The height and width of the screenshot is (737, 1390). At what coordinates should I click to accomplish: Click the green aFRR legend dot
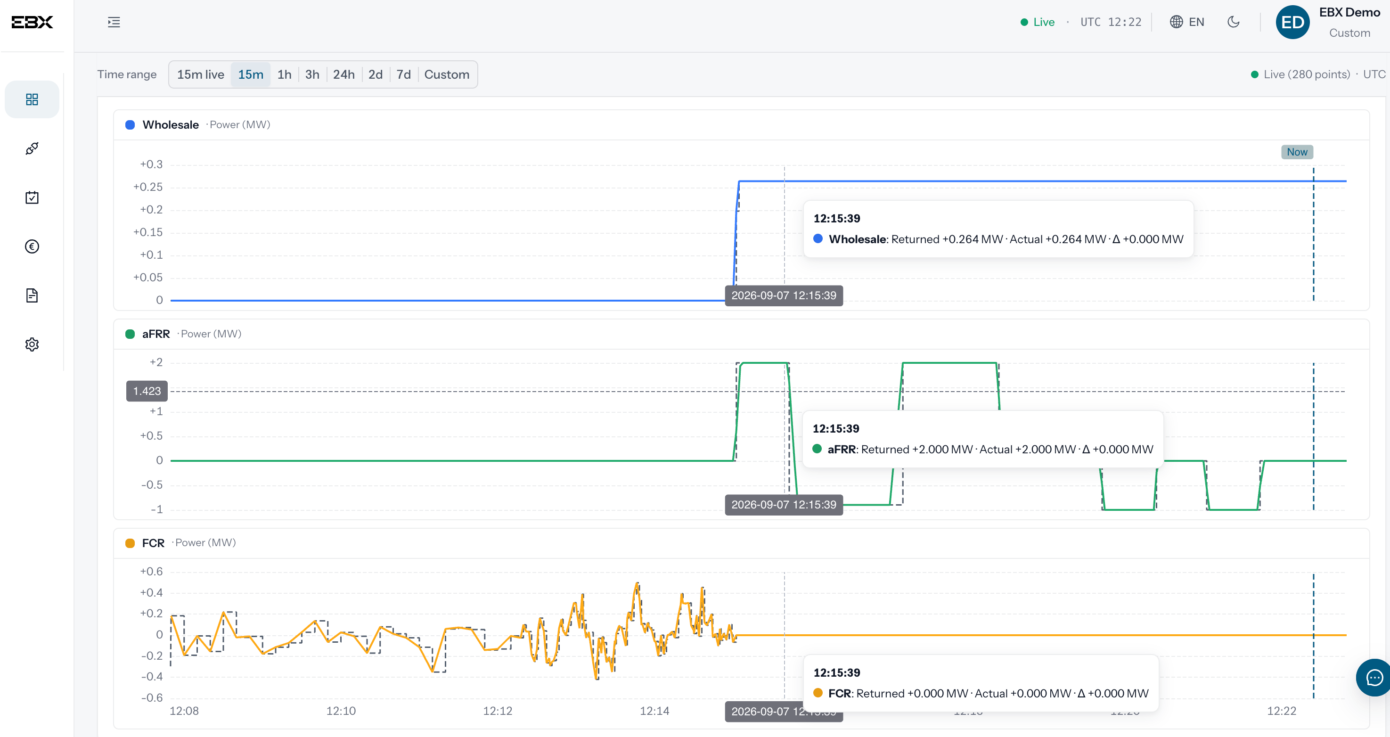point(130,334)
